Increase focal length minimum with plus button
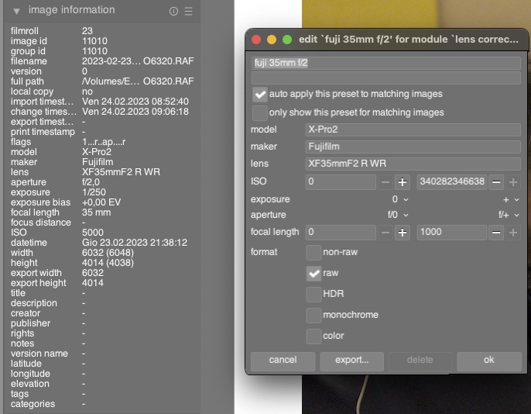The image size is (531, 414). (403, 233)
